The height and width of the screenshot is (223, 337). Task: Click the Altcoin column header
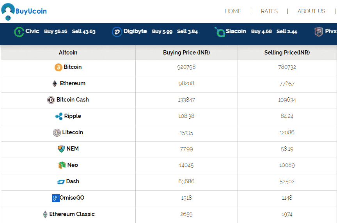pos(68,53)
